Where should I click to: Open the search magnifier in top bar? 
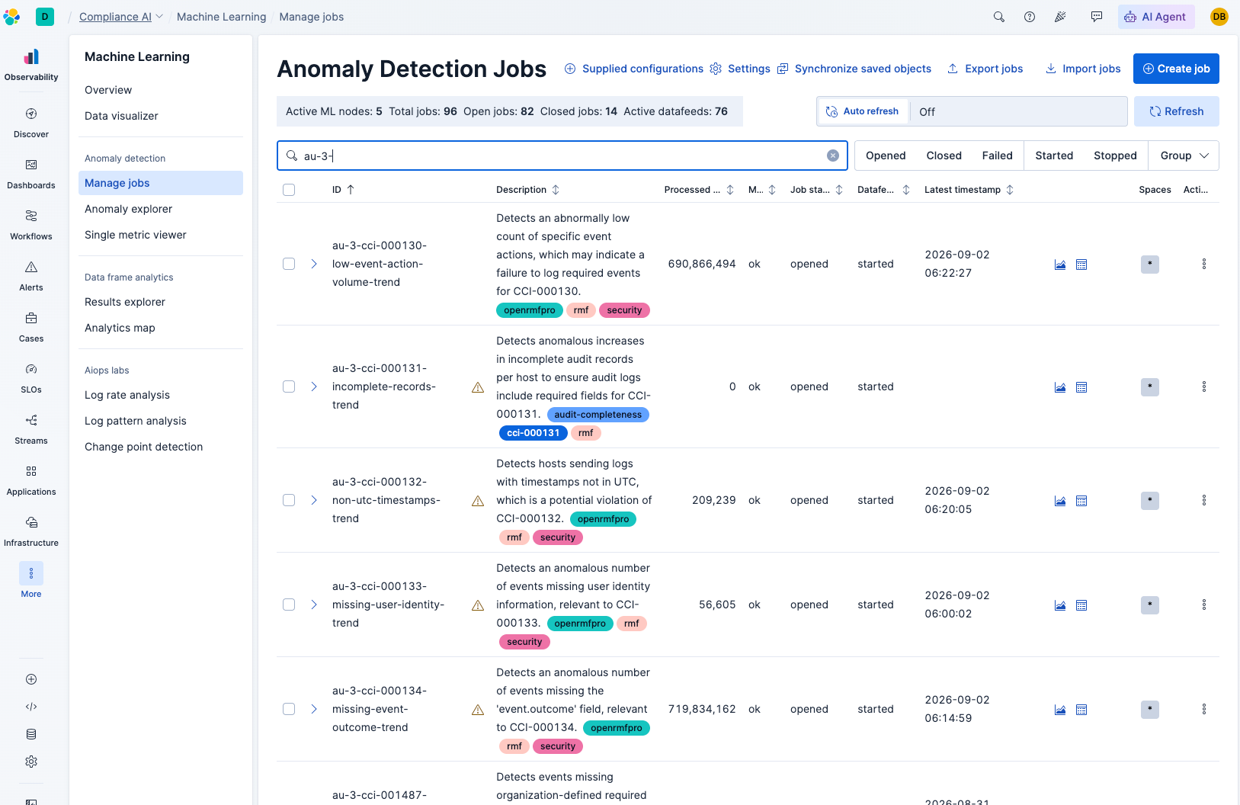(998, 17)
